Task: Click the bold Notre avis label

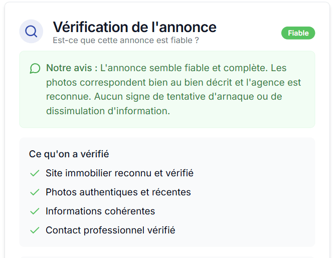Action: click(x=72, y=68)
